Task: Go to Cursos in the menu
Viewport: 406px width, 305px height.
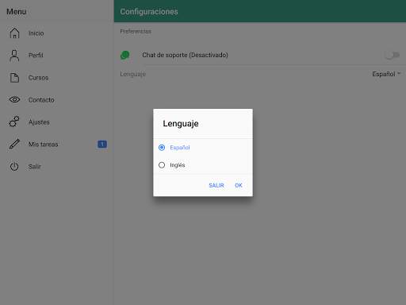Action: click(57, 78)
